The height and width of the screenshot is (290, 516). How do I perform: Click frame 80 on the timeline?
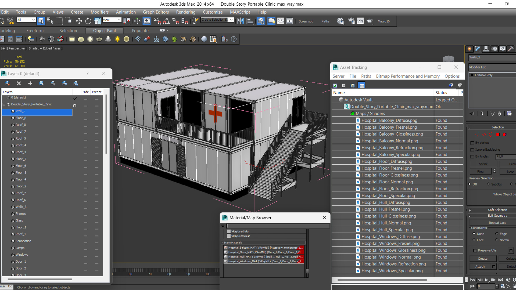[x=169, y=274]
